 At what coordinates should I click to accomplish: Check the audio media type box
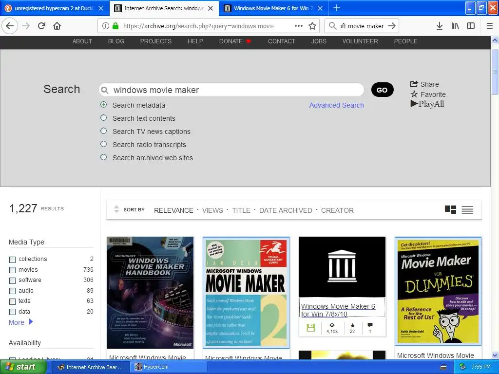12,291
